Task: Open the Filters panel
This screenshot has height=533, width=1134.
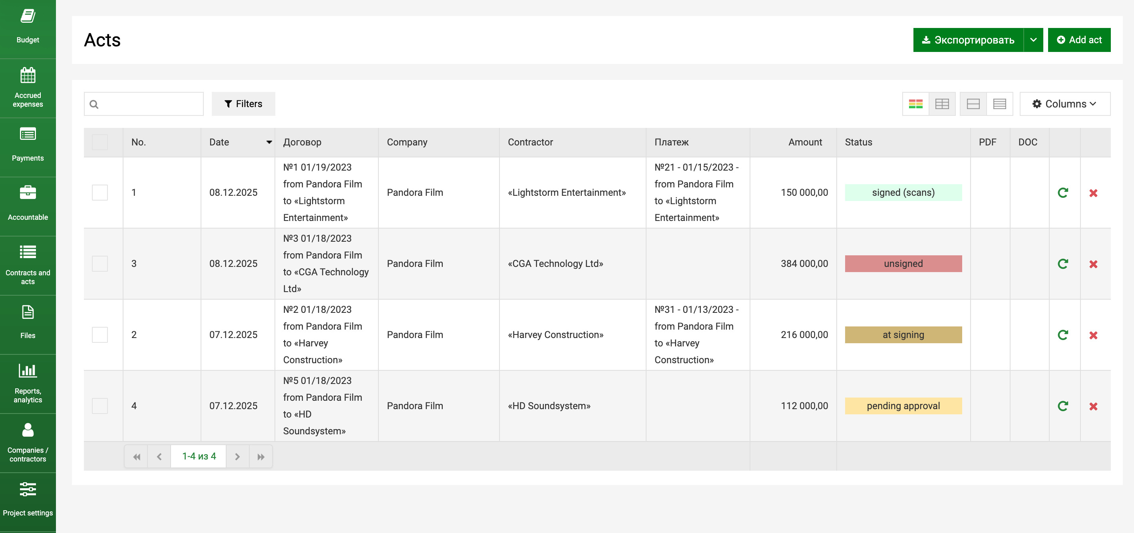Action: 243,104
